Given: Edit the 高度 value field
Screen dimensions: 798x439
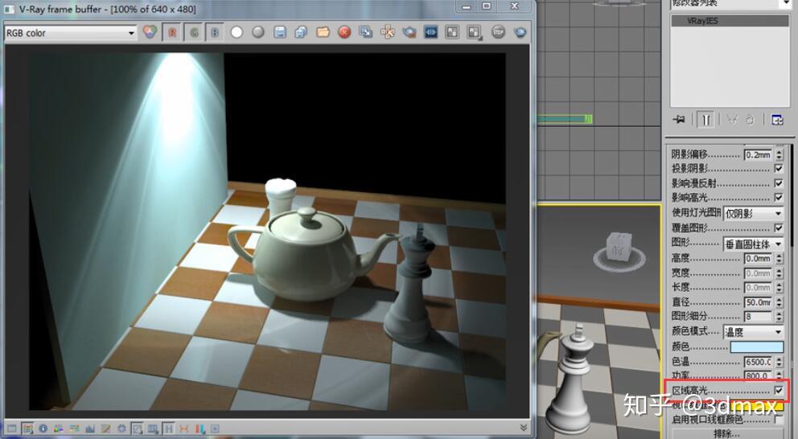Looking at the screenshot, I should click(x=759, y=258).
